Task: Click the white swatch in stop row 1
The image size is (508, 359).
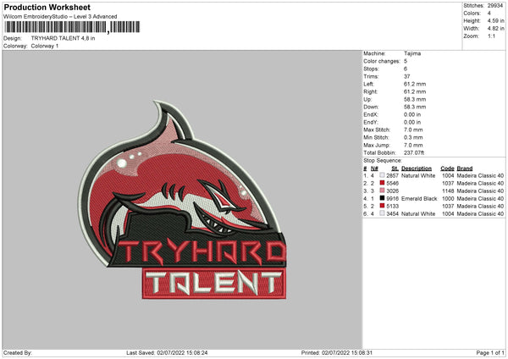Action: point(383,175)
